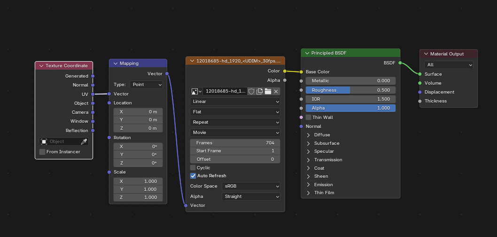Click the Base Color input socket
The height and width of the screenshot is (237, 497).
click(x=301, y=72)
